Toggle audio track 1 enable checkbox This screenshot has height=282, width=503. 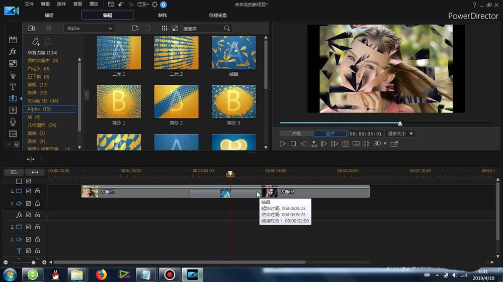[x=28, y=203]
